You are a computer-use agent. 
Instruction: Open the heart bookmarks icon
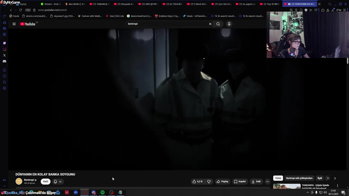pyautogui.click(x=316, y=10)
